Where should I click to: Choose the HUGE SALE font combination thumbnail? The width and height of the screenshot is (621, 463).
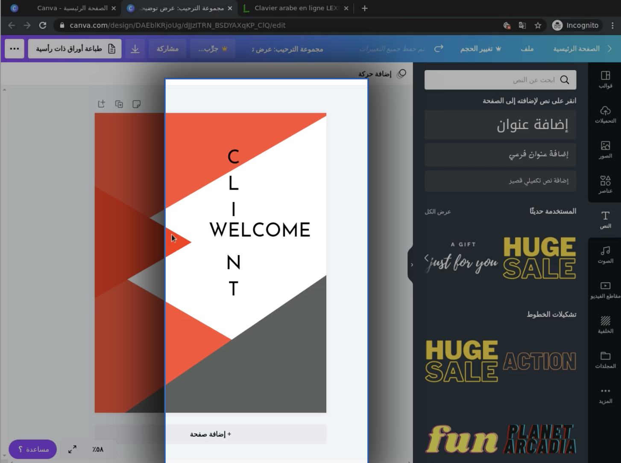click(462, 361)
